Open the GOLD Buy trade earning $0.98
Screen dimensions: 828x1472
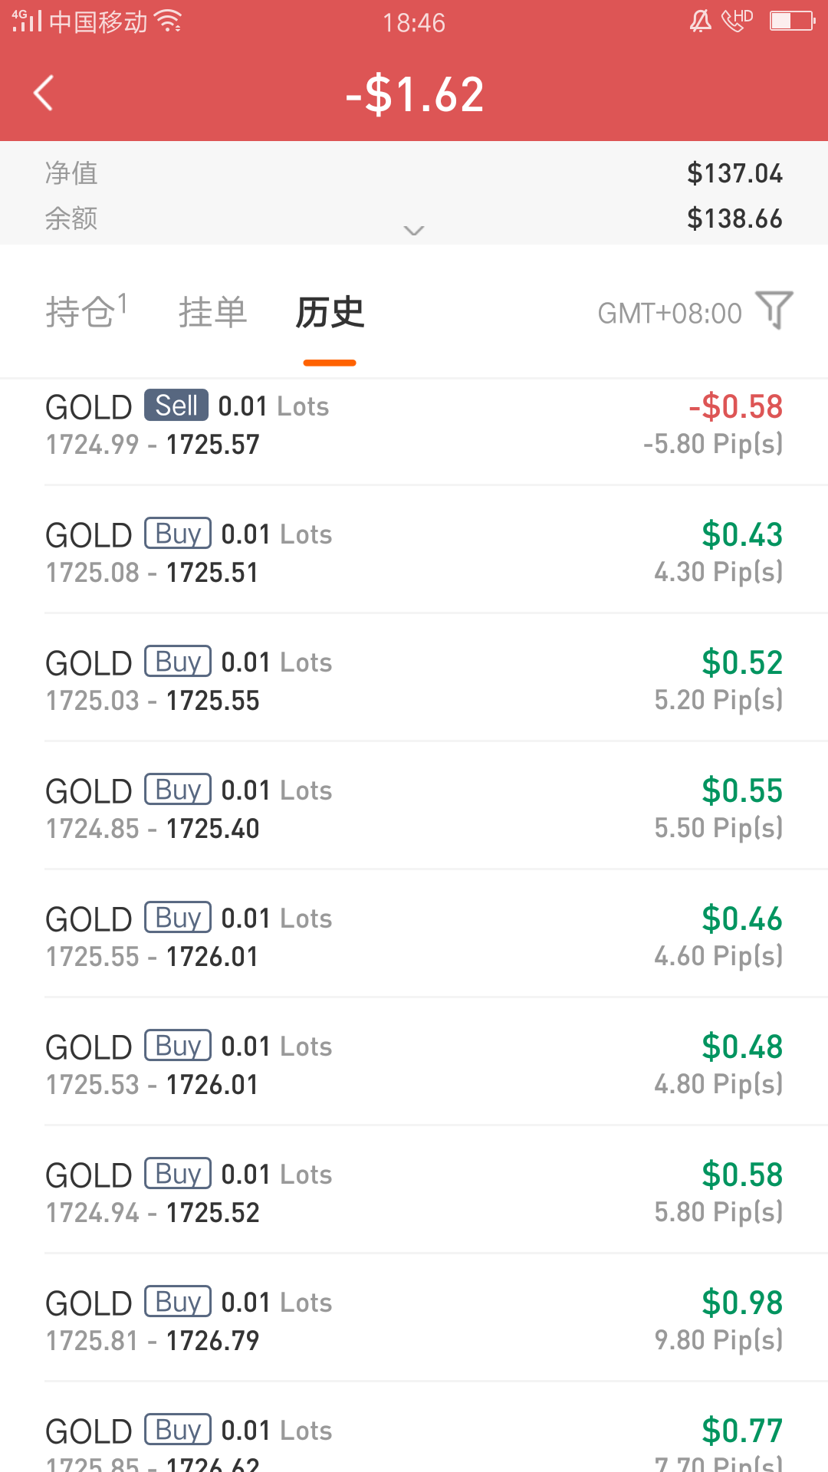point(414,1320)
